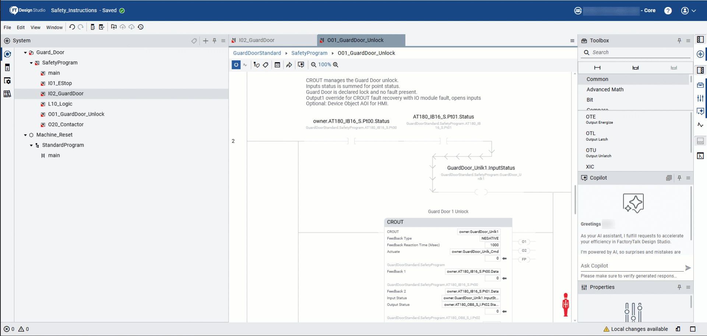This screenshot has width=707, height=336.
Task: Expand the Machine_Reset node
Action: (x=25, y=135)
